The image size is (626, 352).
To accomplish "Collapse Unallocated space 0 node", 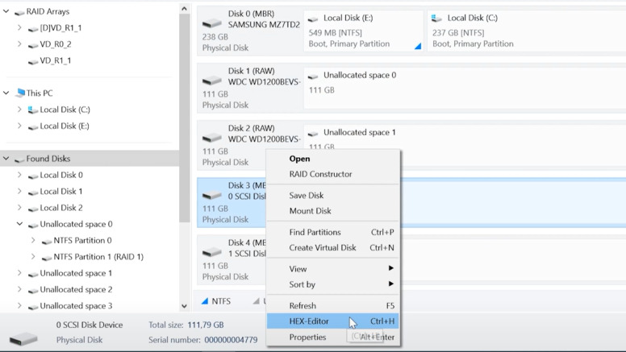I will pos(19,224).
